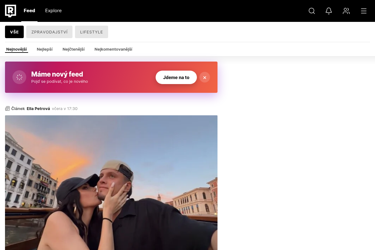Open the hamburger menu
The width and height of the screenshot is (375, 250).
pos(364,11)
